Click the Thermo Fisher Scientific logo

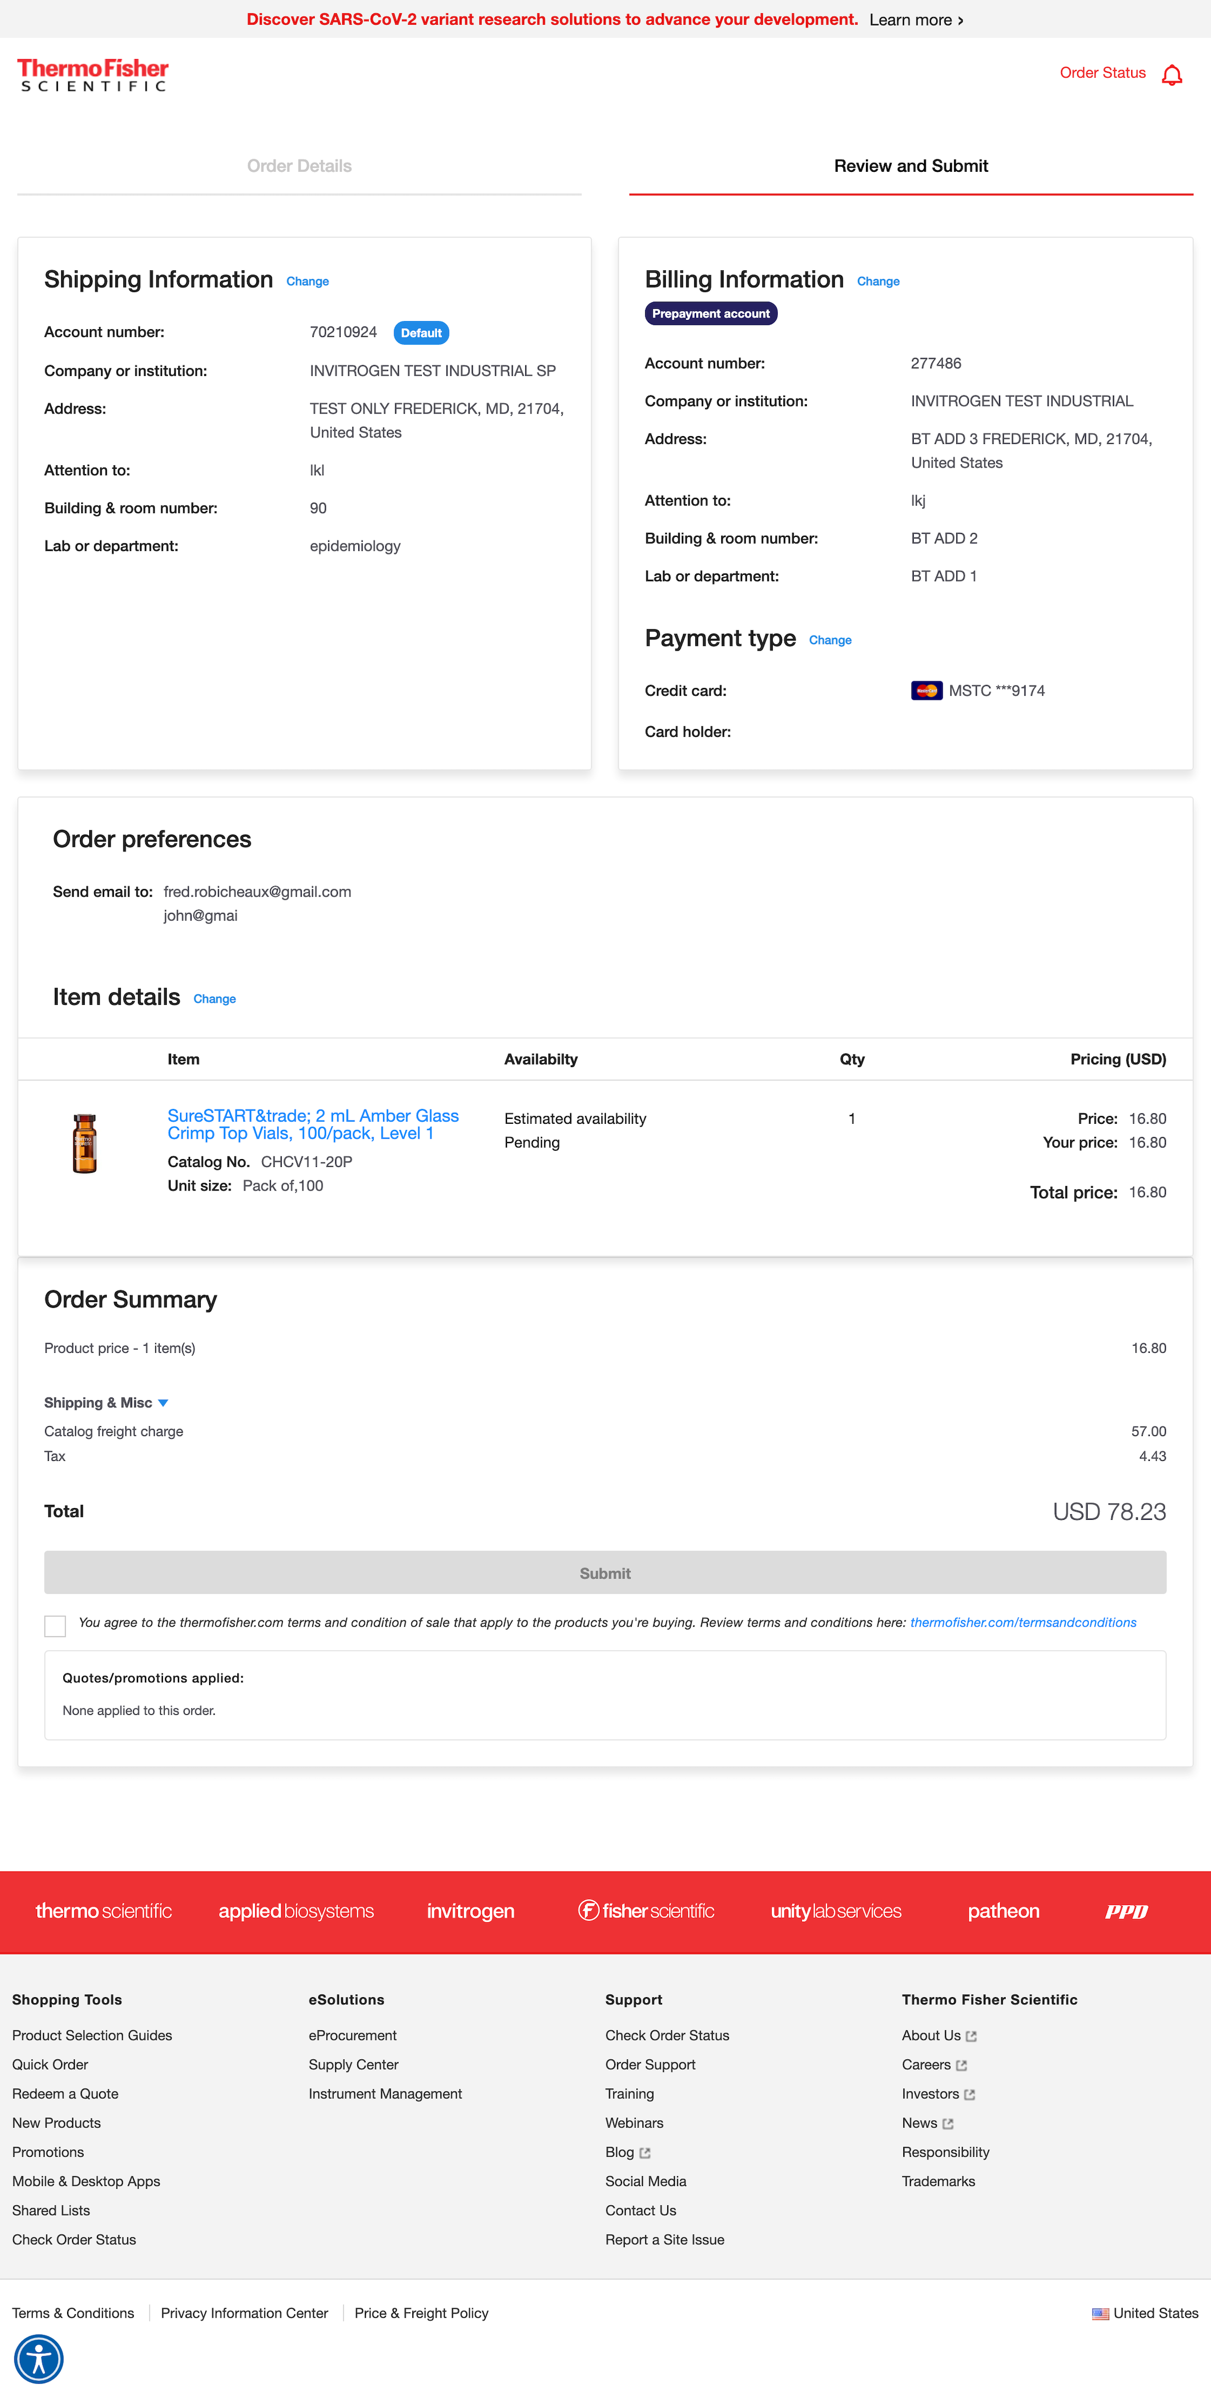click(x=93, y=74)
